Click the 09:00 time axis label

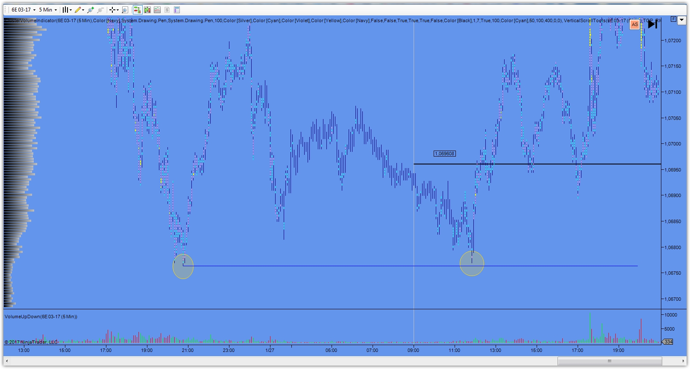click(413, 350)
